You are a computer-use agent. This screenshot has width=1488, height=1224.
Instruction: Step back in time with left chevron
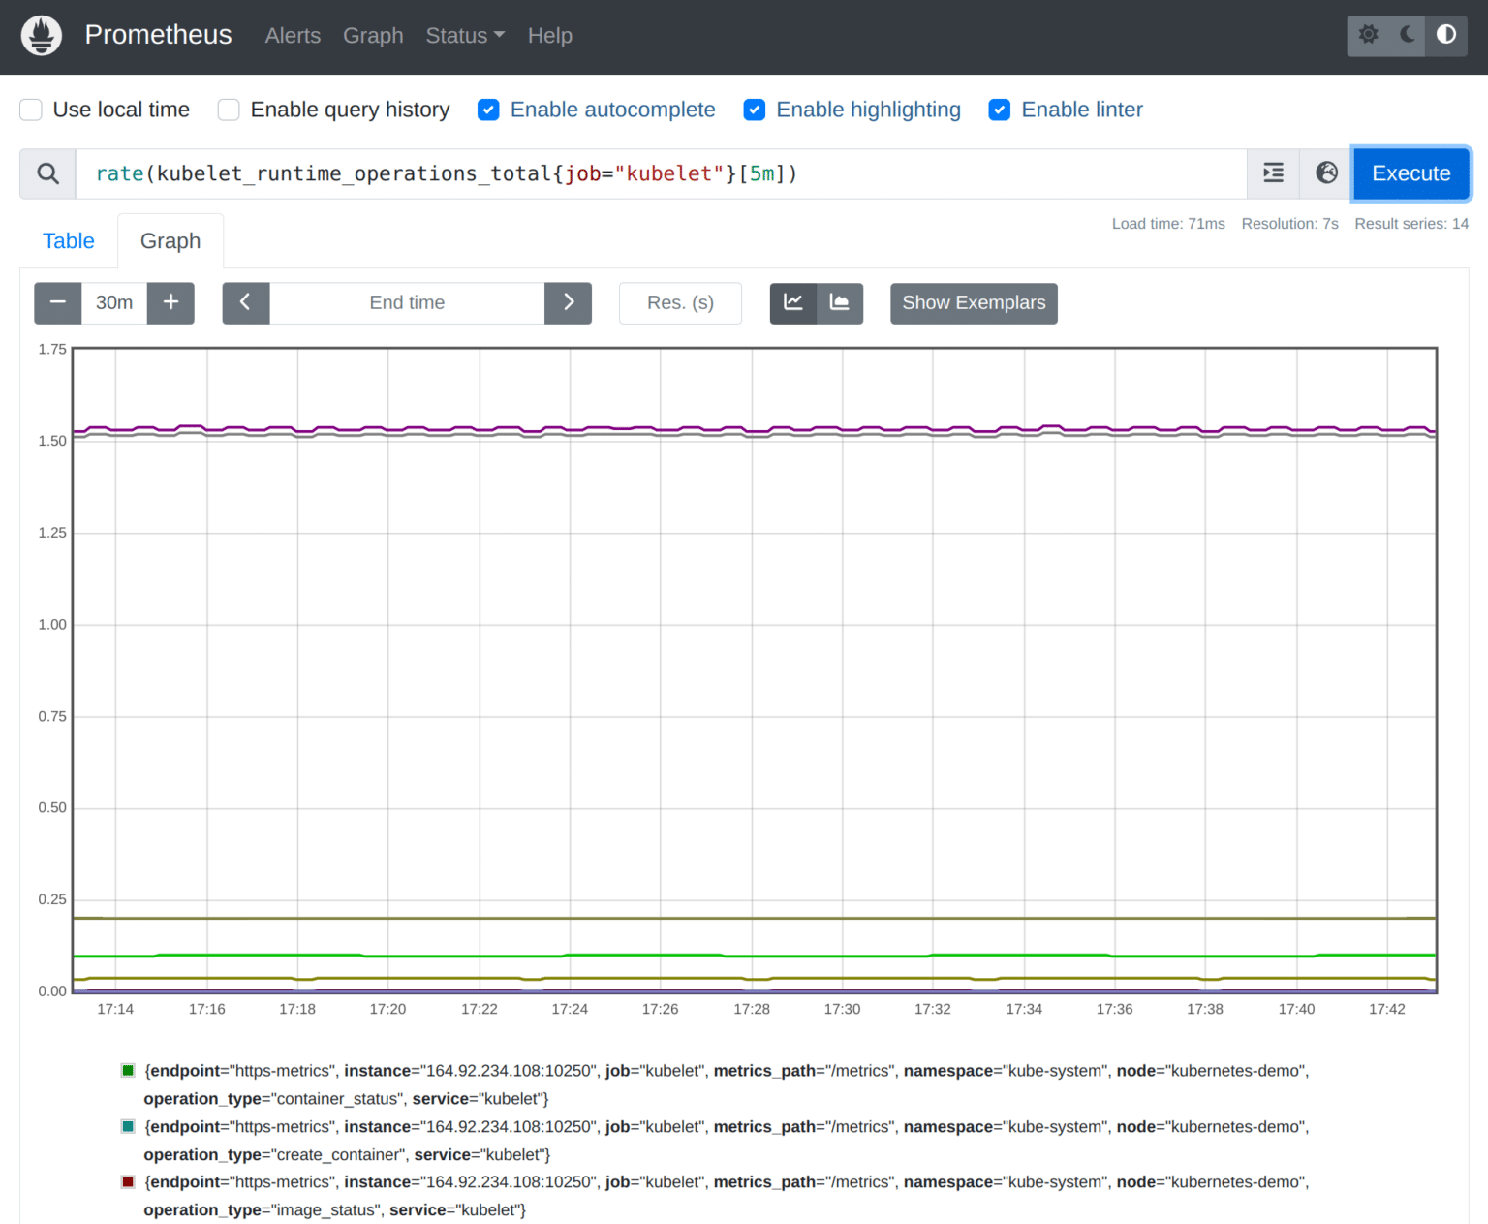[x=245, y=303]
